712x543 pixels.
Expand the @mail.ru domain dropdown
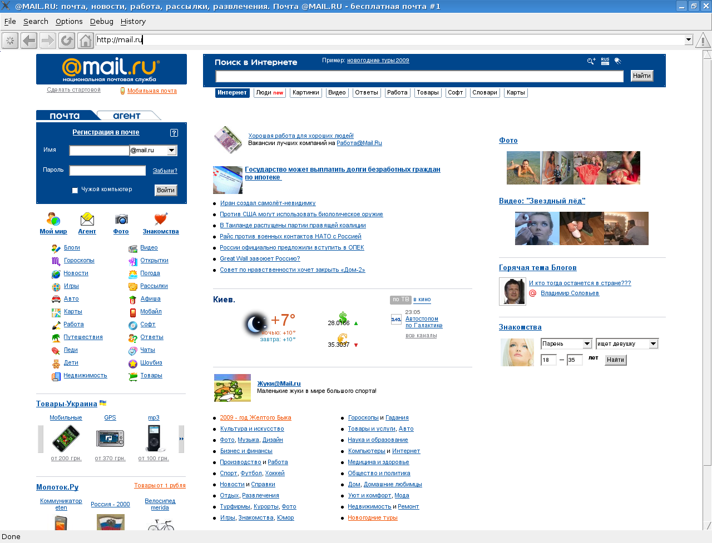(171, 151)
